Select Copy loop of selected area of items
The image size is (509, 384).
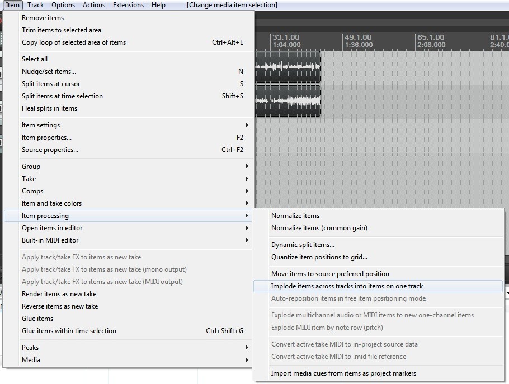pos(129,42)
